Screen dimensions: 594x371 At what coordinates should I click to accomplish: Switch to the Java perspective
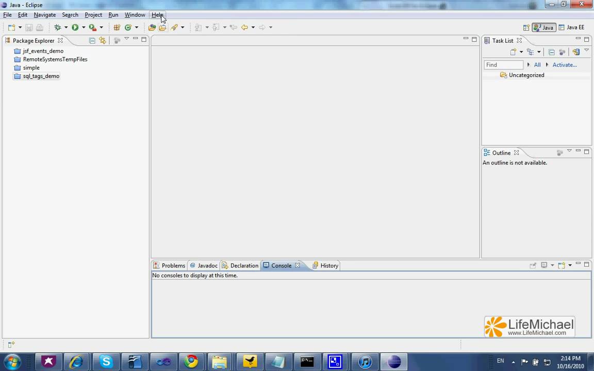pos(544,27)
